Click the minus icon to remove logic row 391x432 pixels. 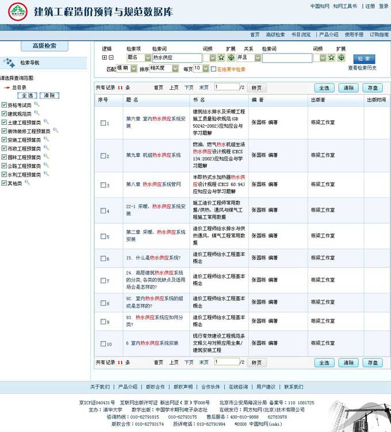coord(112,58)
